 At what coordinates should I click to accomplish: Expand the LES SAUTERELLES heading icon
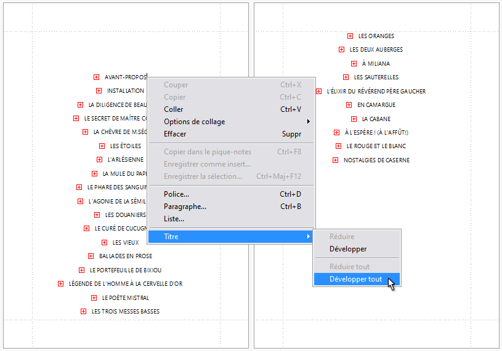tap(346, 77)
